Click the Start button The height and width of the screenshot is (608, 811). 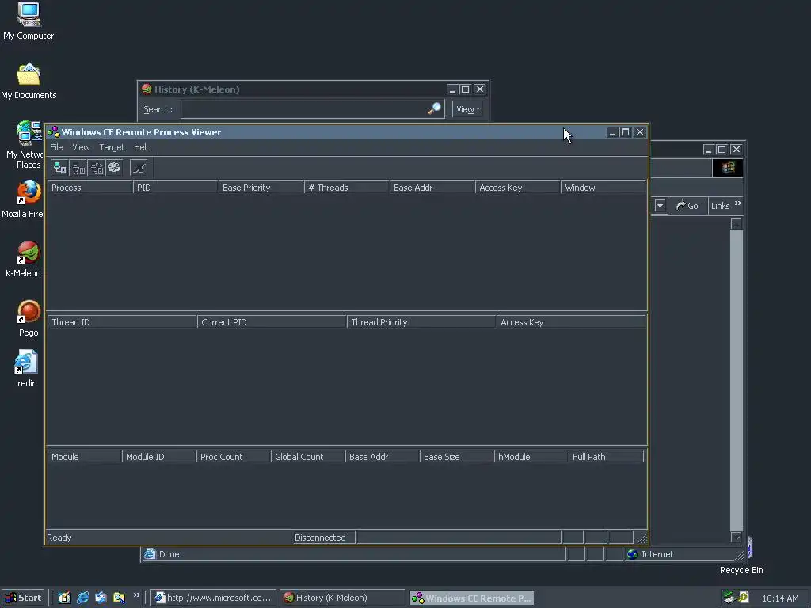coord(23,598)
